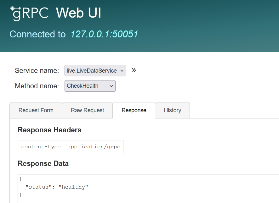
Task: Open the Method name CheckHealth dropdown
Action: (x=90, y=86)
